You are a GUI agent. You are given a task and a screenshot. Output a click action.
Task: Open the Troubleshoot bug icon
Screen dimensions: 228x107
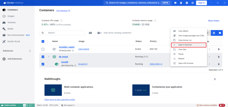pyautogui.click(x=181, y=3)
